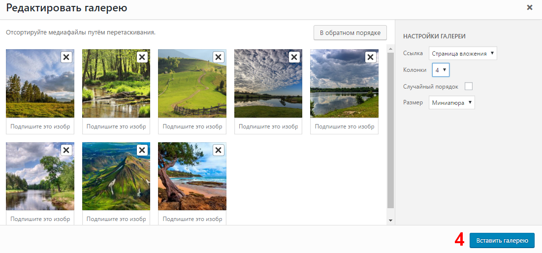Click caption field under fifth lake image
Image resolution: width=542 pixels, height=253 pixels.
(344, 126)
